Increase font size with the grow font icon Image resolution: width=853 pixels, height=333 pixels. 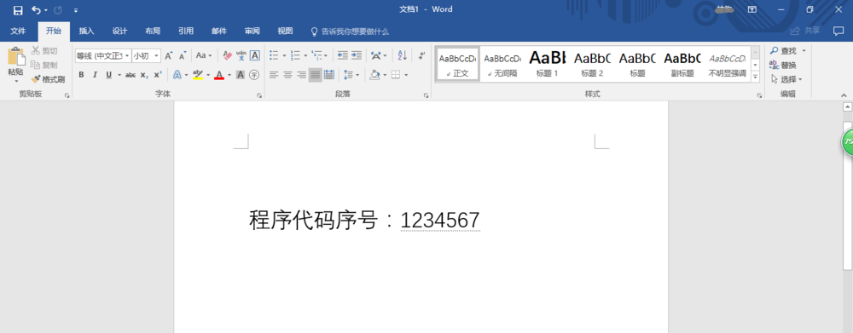coord(169,55)
